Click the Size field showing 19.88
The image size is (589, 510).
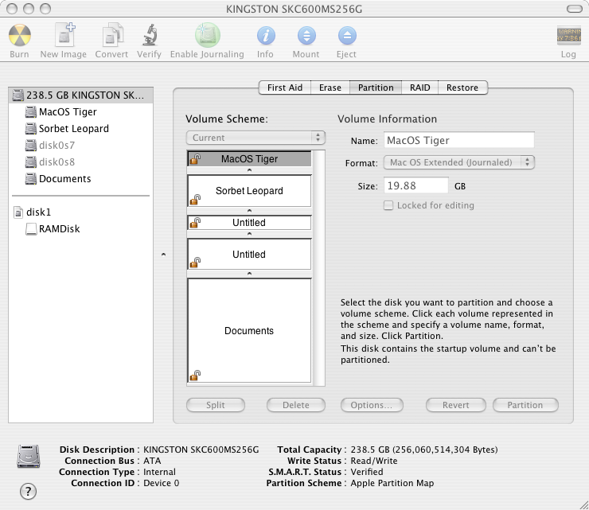[x=415, y=185]
